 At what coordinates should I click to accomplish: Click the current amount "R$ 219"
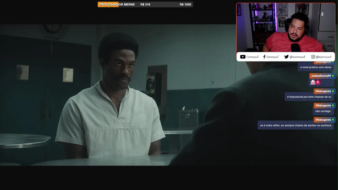point(145,4)
